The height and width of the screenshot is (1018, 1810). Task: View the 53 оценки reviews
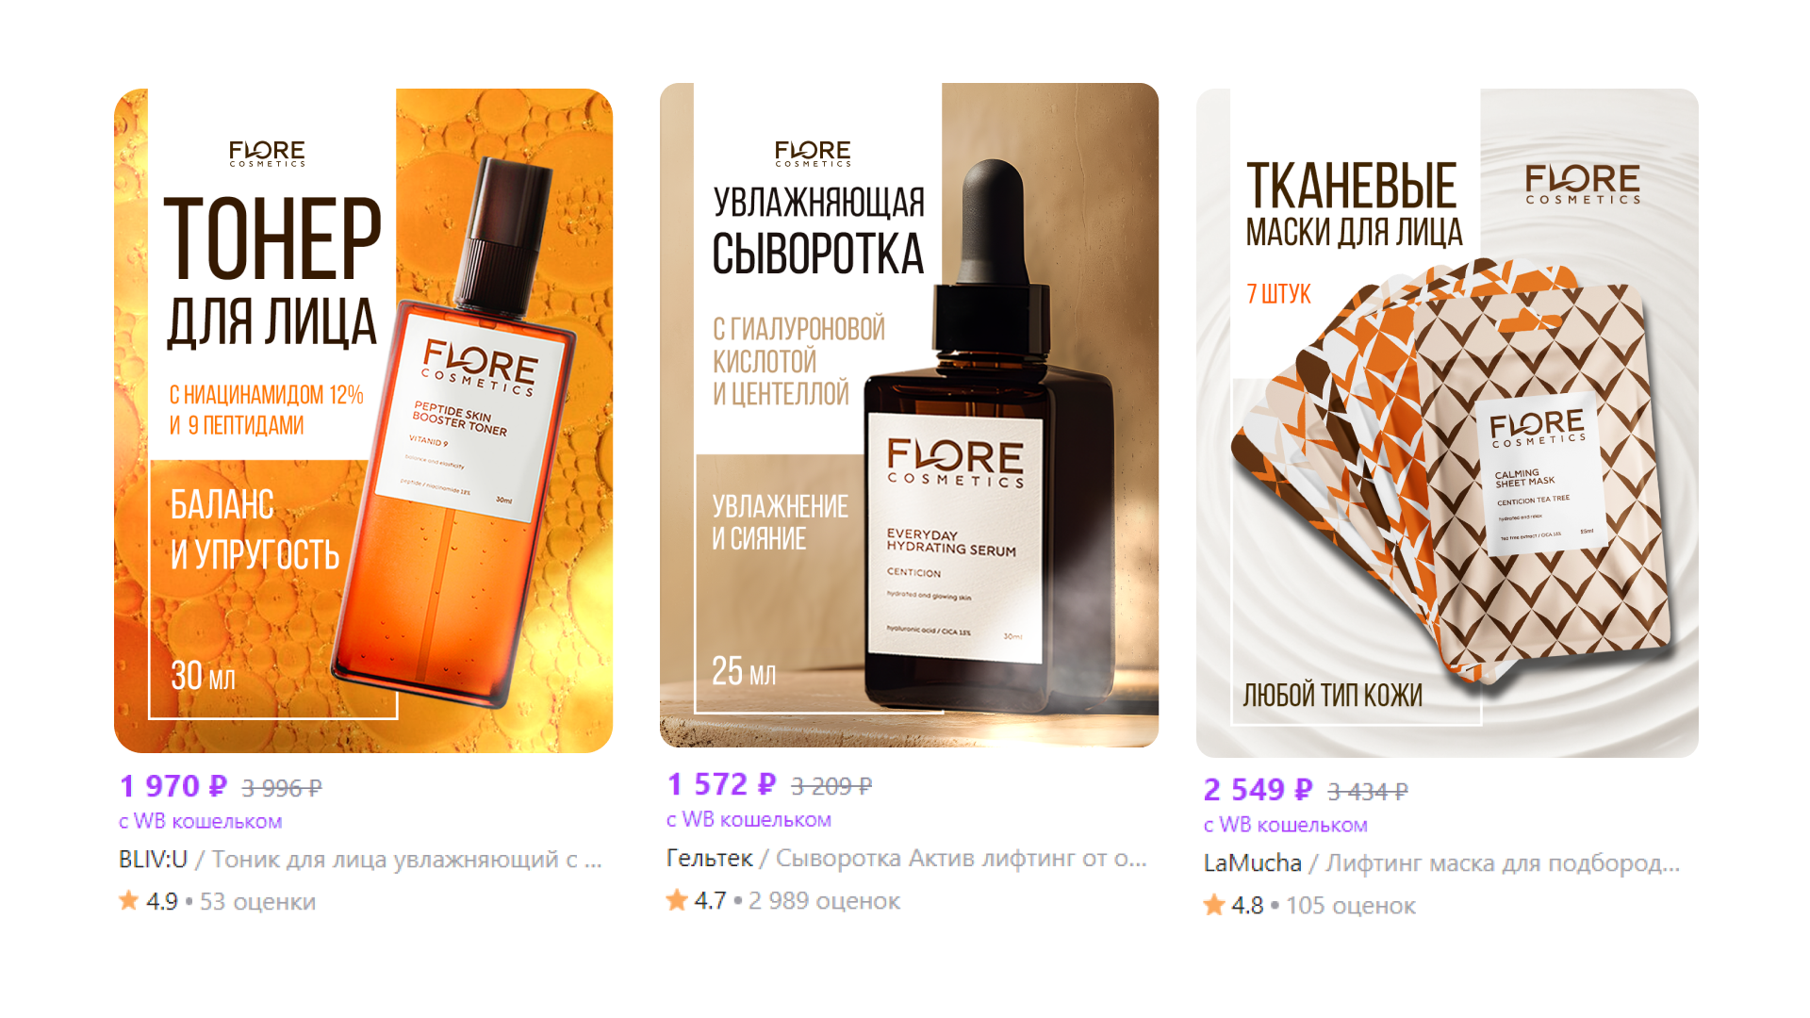click(x=257, y=902)
